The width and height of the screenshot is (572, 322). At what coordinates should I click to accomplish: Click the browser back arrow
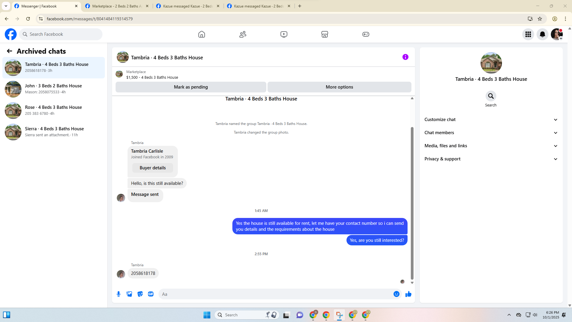(7, 19)
